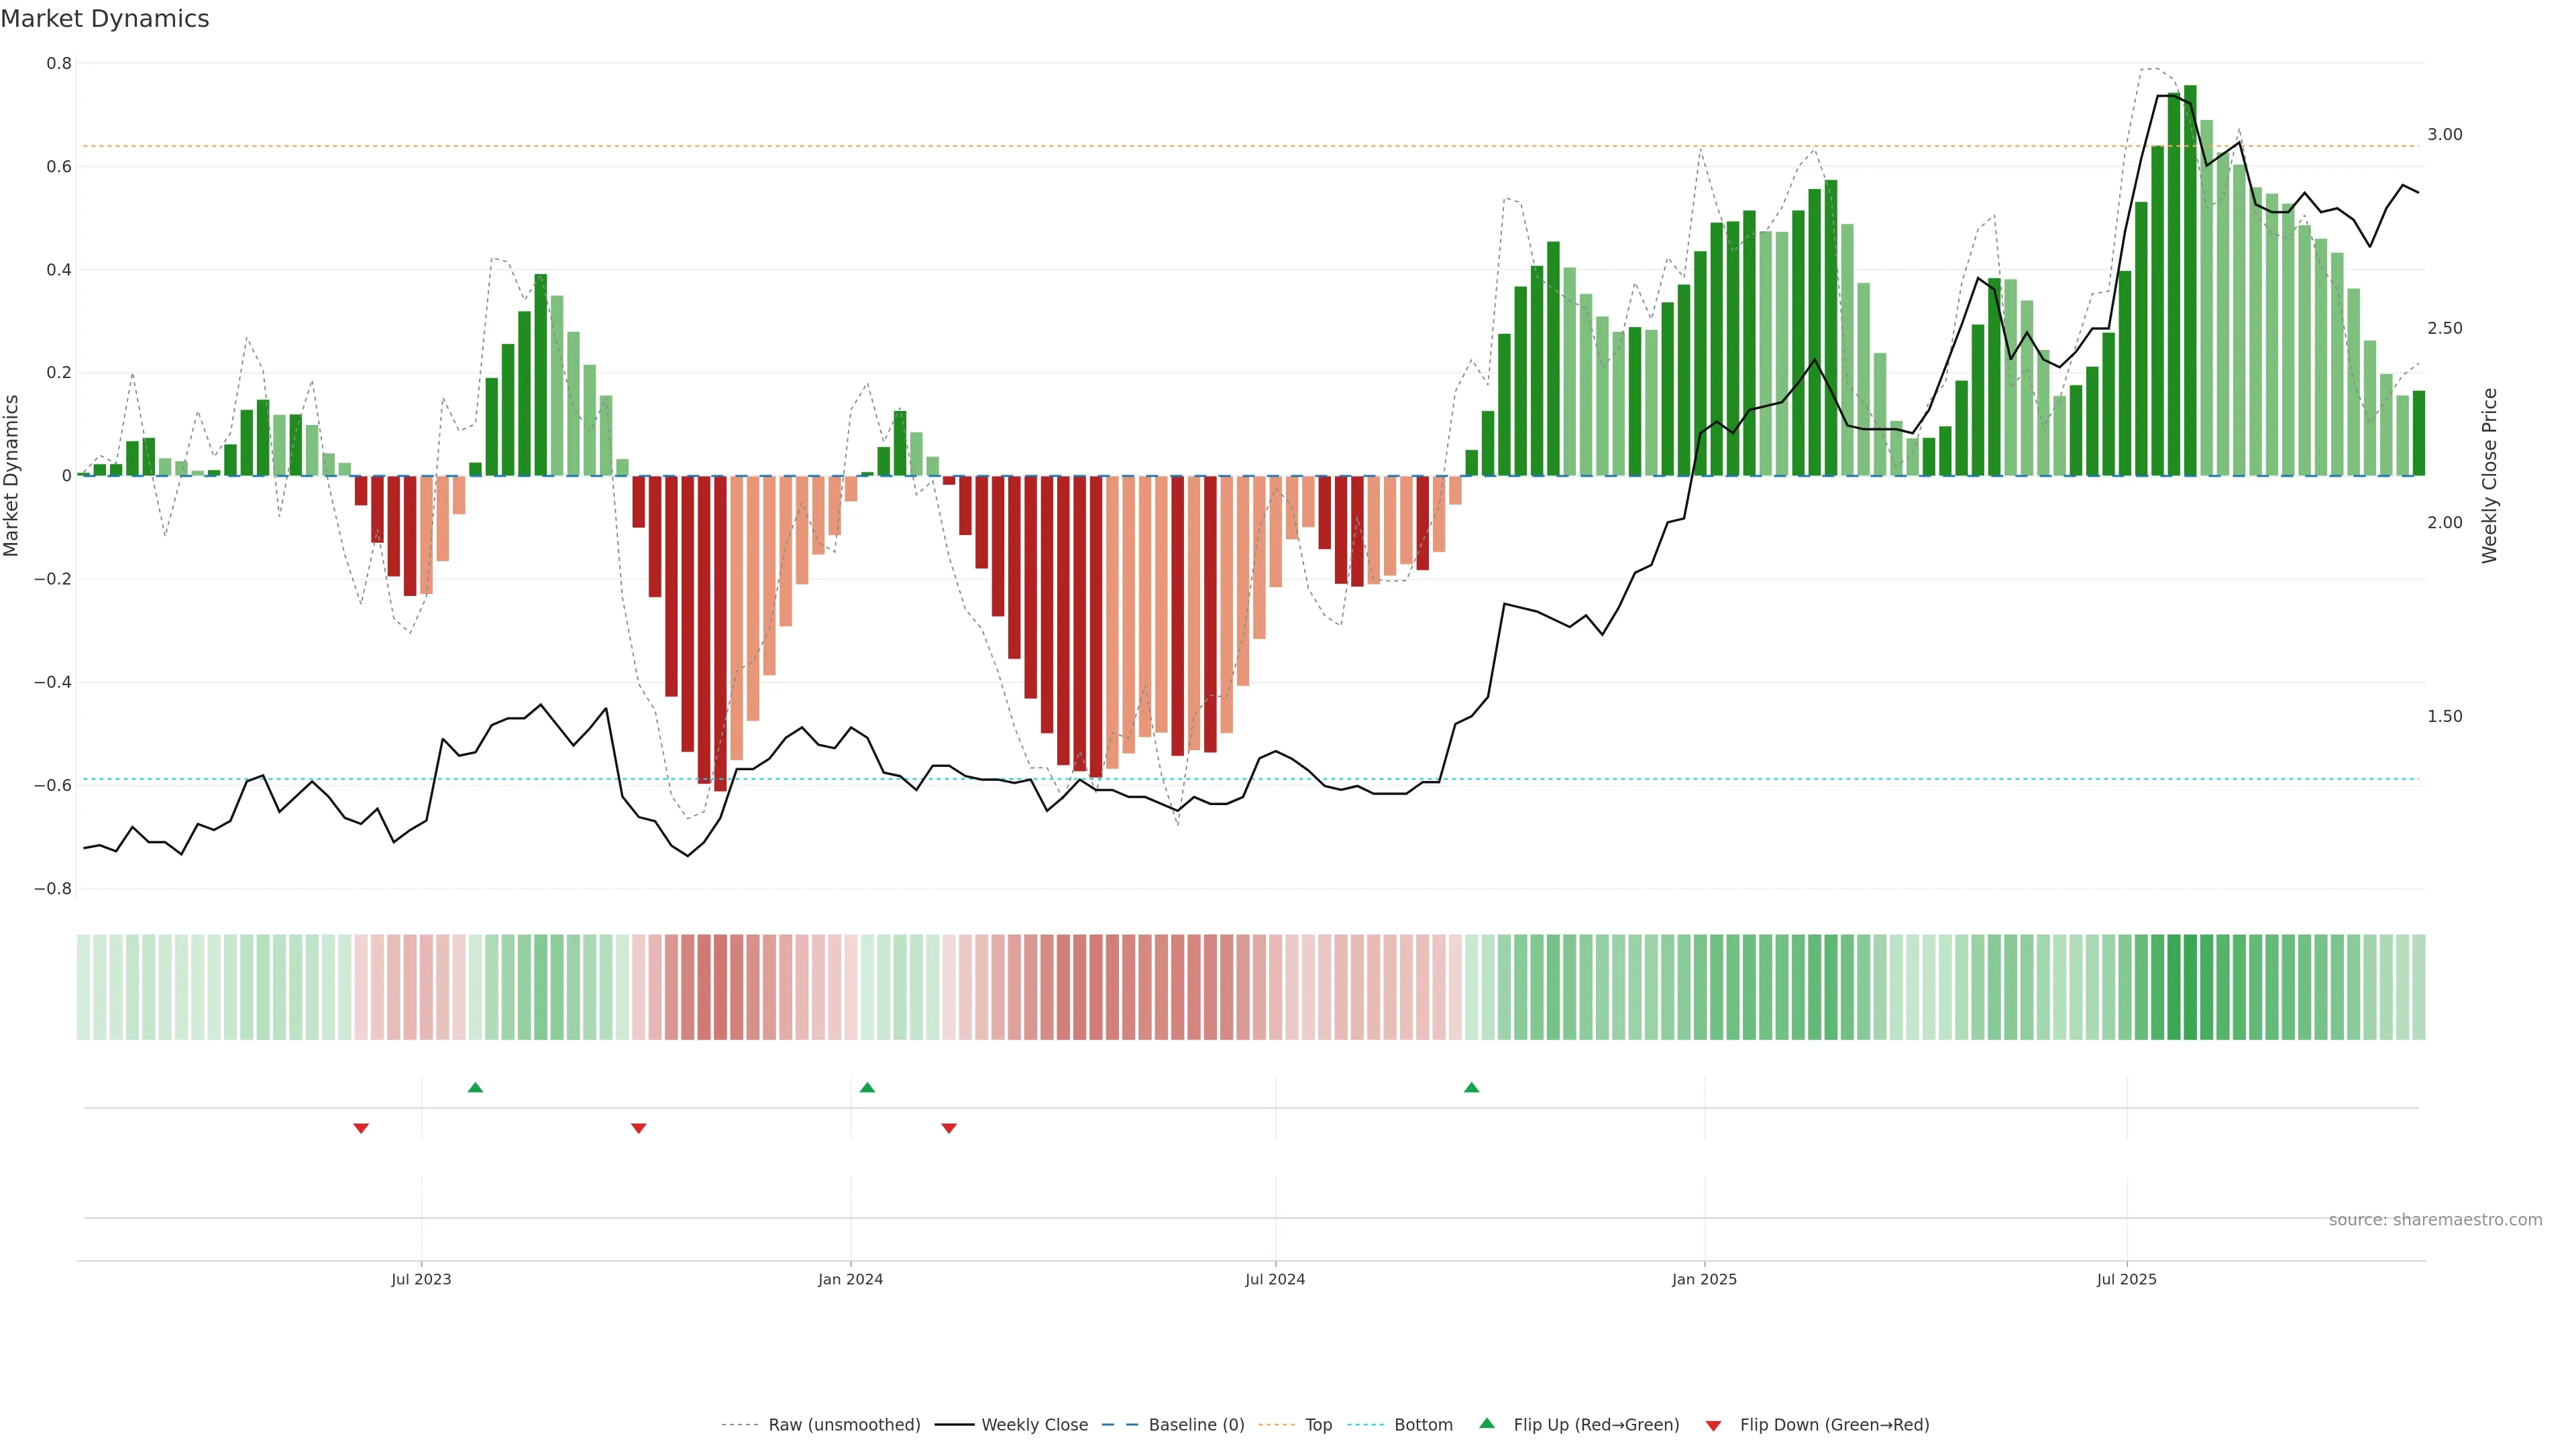The height and width of the screenshot is (1448, 2576).
Task: Click the Weekly Close Price axis title
Action: coord(2489,476)
